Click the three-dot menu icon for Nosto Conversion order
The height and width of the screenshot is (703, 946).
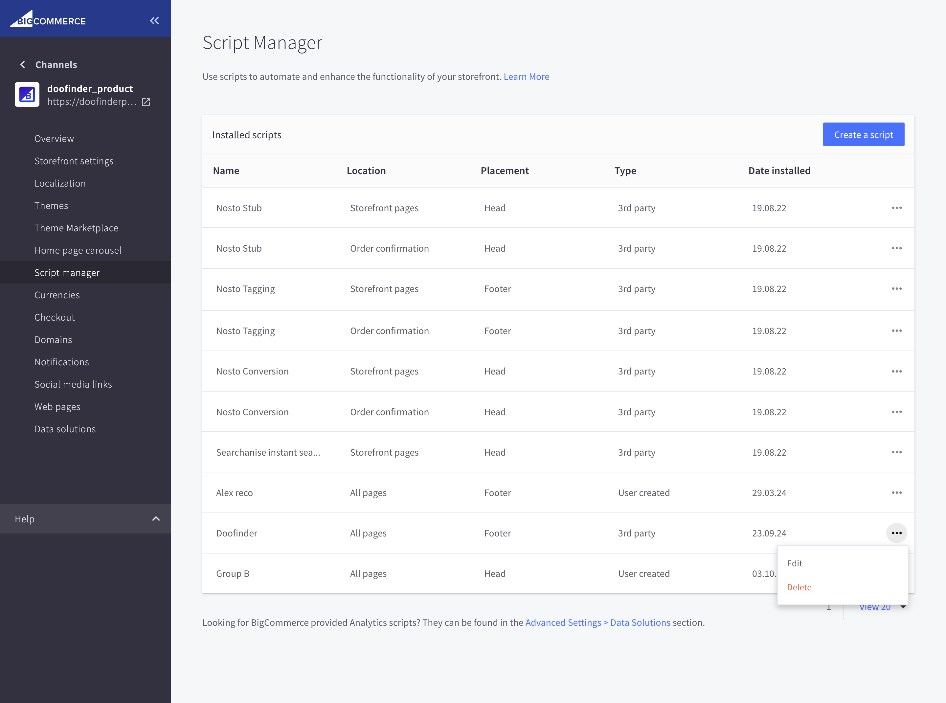(896, 411)
